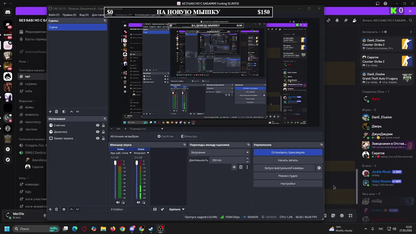Click Остановить трансляцию button

(288, 152)
